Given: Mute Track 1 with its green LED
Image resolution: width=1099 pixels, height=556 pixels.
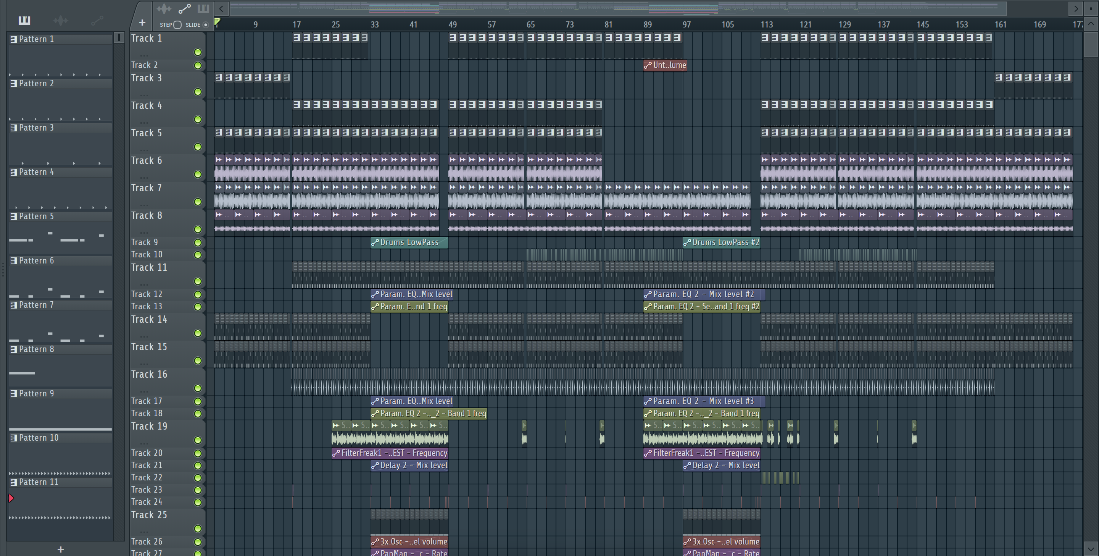Looking at the screenshot, I should tap(198, 52).
